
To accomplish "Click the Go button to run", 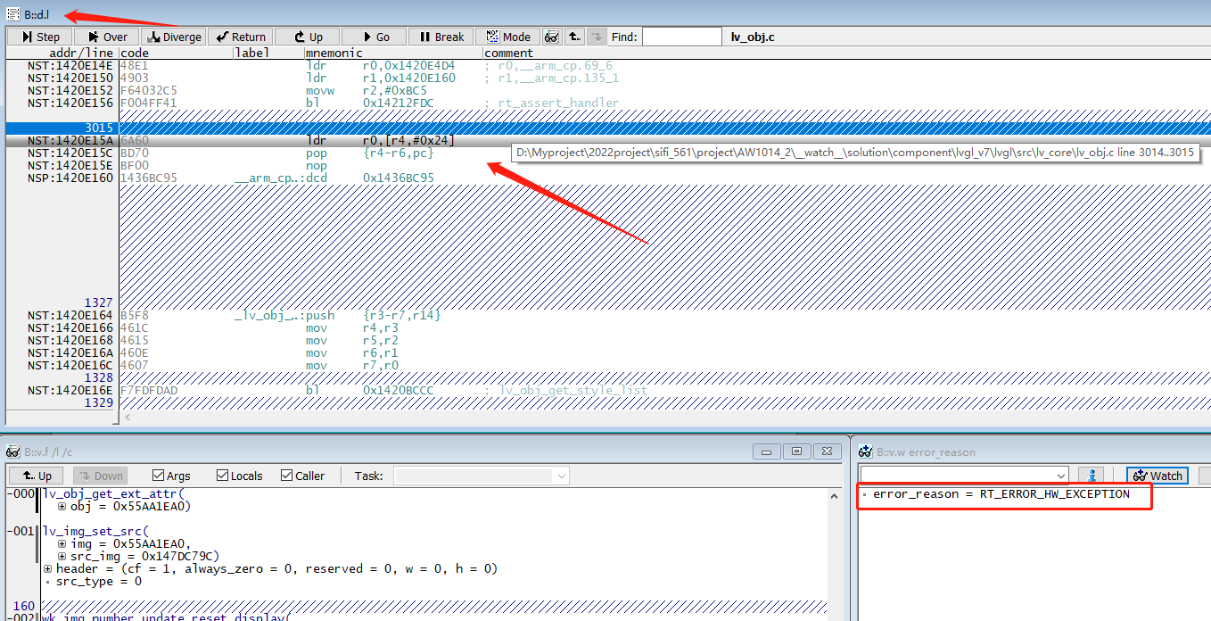I will click(x=374, y=37).
